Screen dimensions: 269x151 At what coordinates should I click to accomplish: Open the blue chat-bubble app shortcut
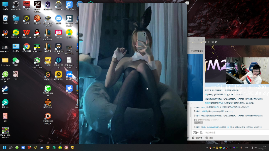click(x=59, y=19)
